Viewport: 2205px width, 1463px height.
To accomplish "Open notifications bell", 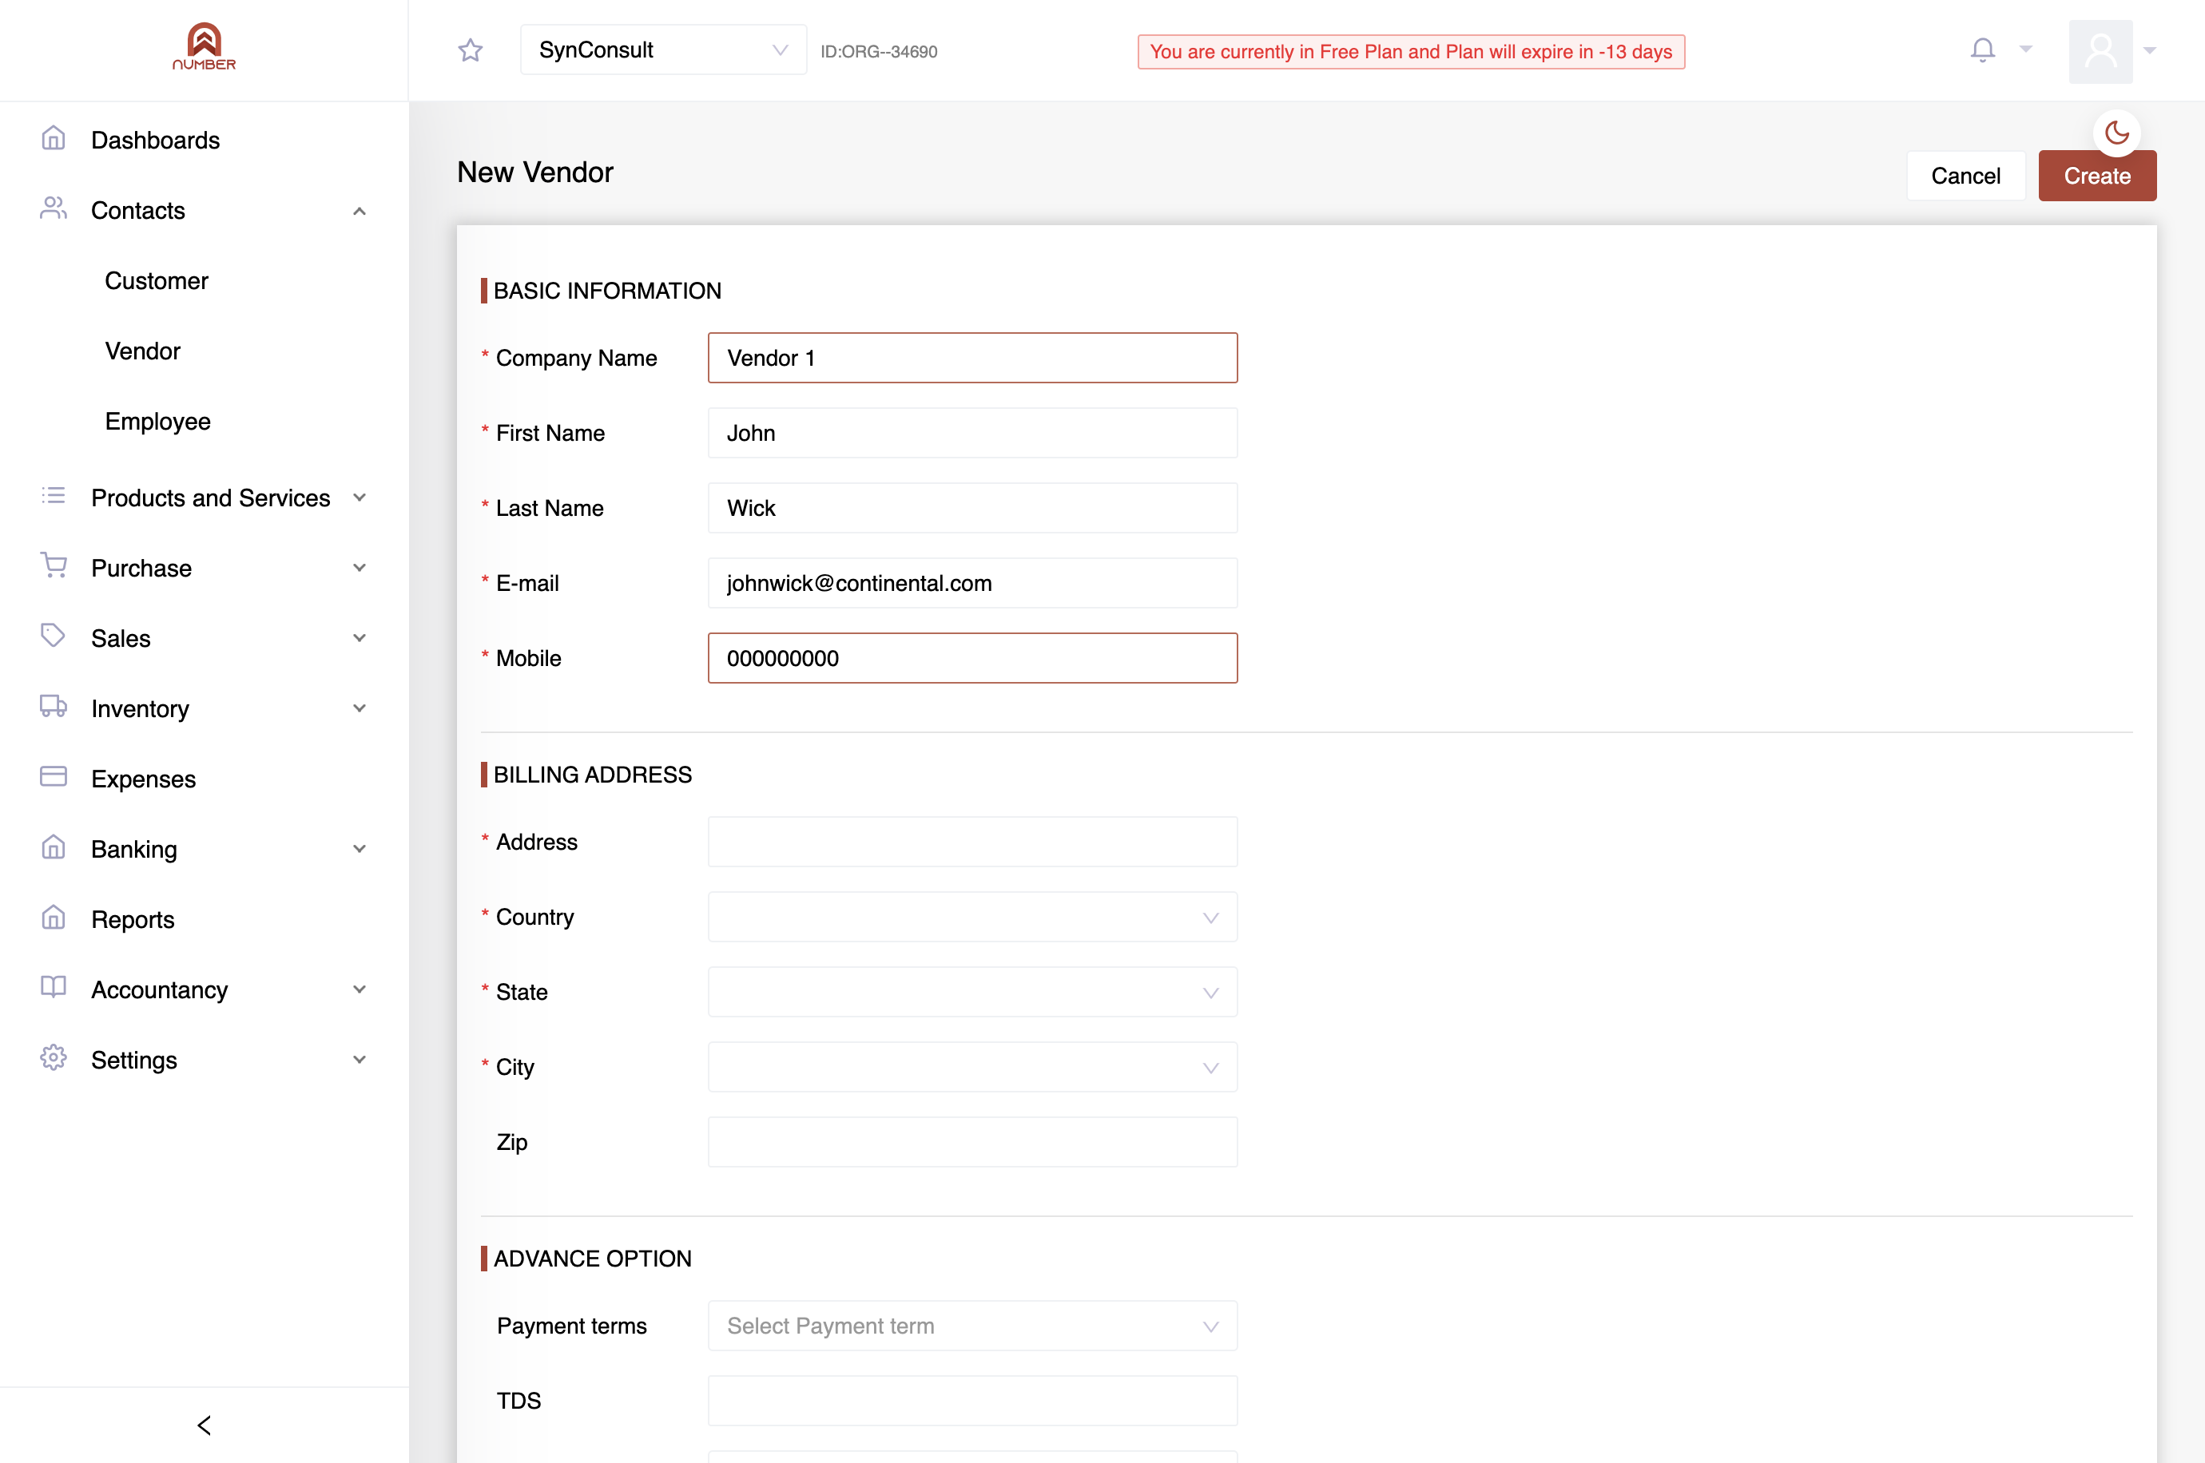I will (x=1982, y=50).
